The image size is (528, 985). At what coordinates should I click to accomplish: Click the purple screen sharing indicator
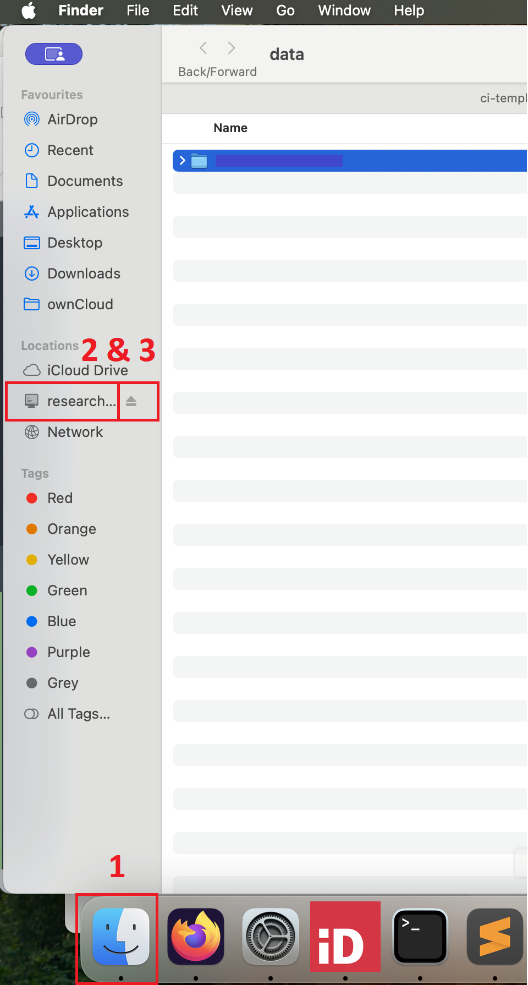point(54,54)
